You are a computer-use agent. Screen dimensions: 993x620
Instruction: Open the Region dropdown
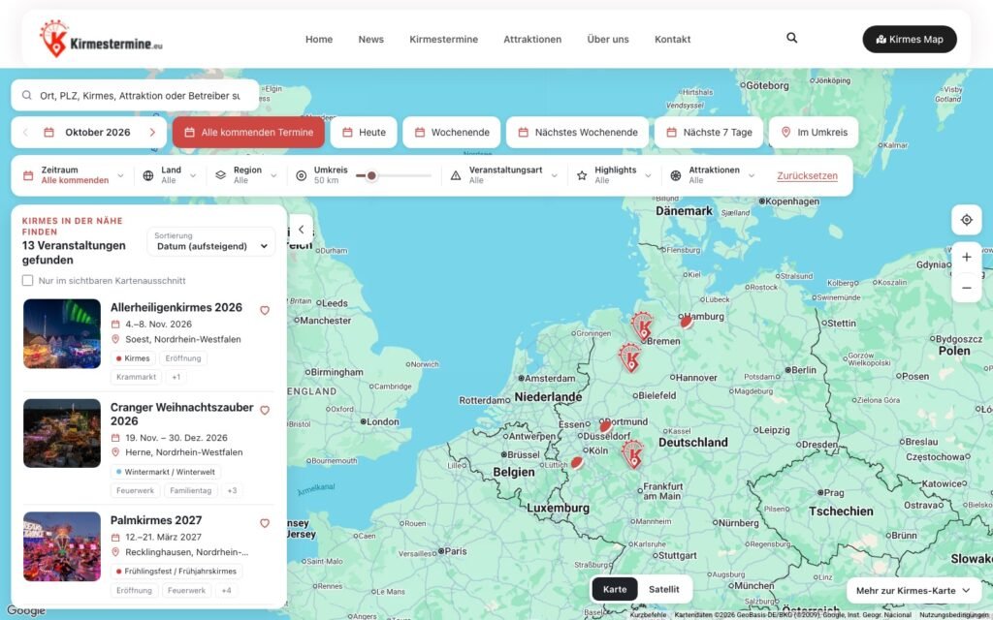point(246,175)
